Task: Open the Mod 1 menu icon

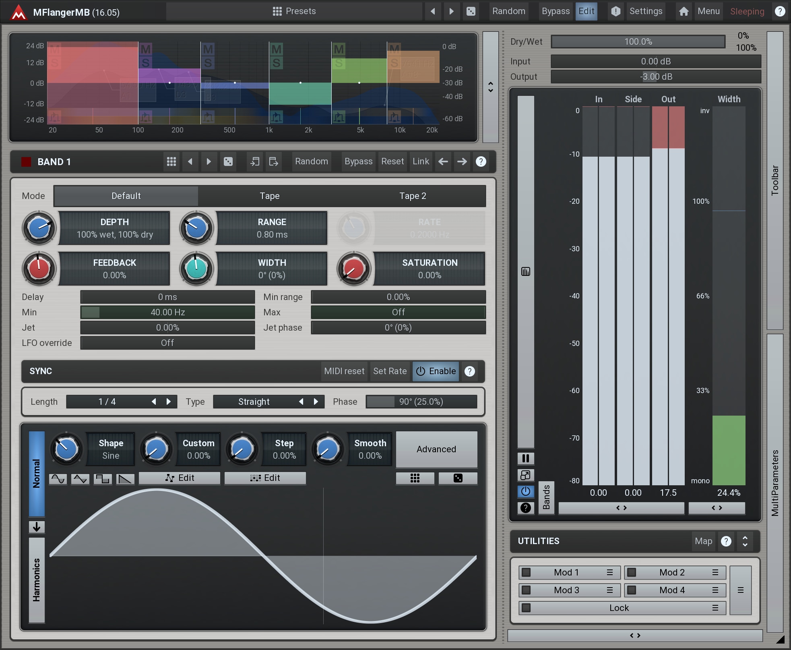Action: tap(610, 572)
